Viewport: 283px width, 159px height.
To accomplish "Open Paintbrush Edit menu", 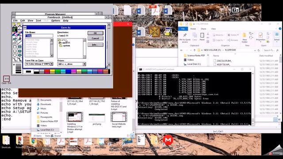I will [x=23, y=21].
